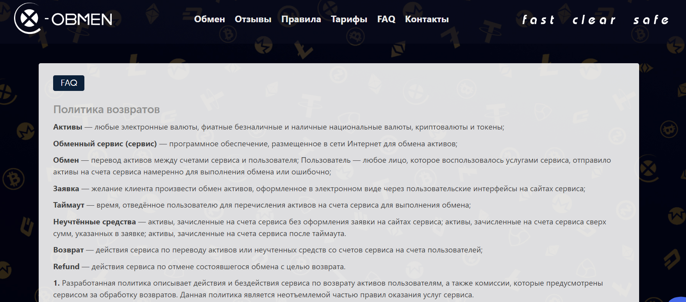Click the numbered paragraph marker "1."
The width and height of the screenshot is (686, 302).
(56, 283)
